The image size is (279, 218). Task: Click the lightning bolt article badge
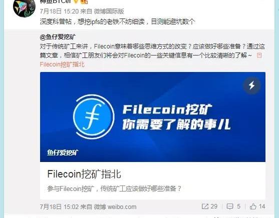coord(252,85)
